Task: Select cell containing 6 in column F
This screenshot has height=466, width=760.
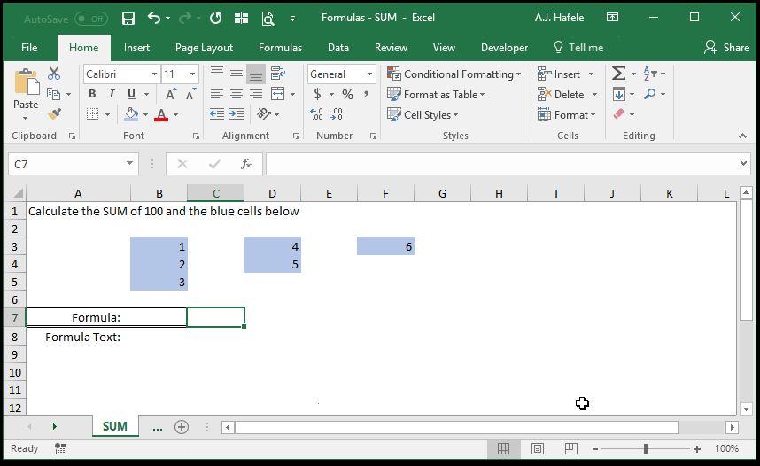Action: [x=386, y=246]
